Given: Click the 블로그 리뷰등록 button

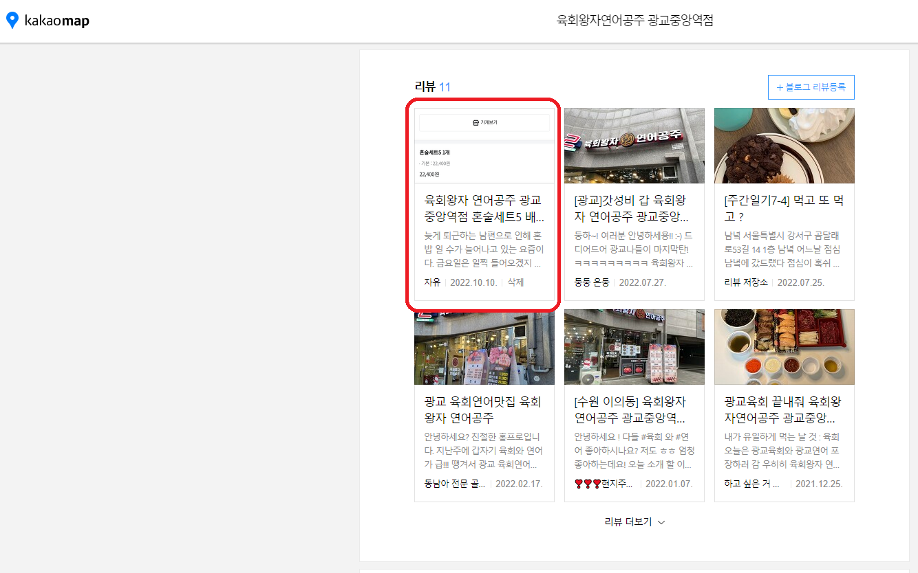Looking at the screenshot, I should click(x=811, y=87).
